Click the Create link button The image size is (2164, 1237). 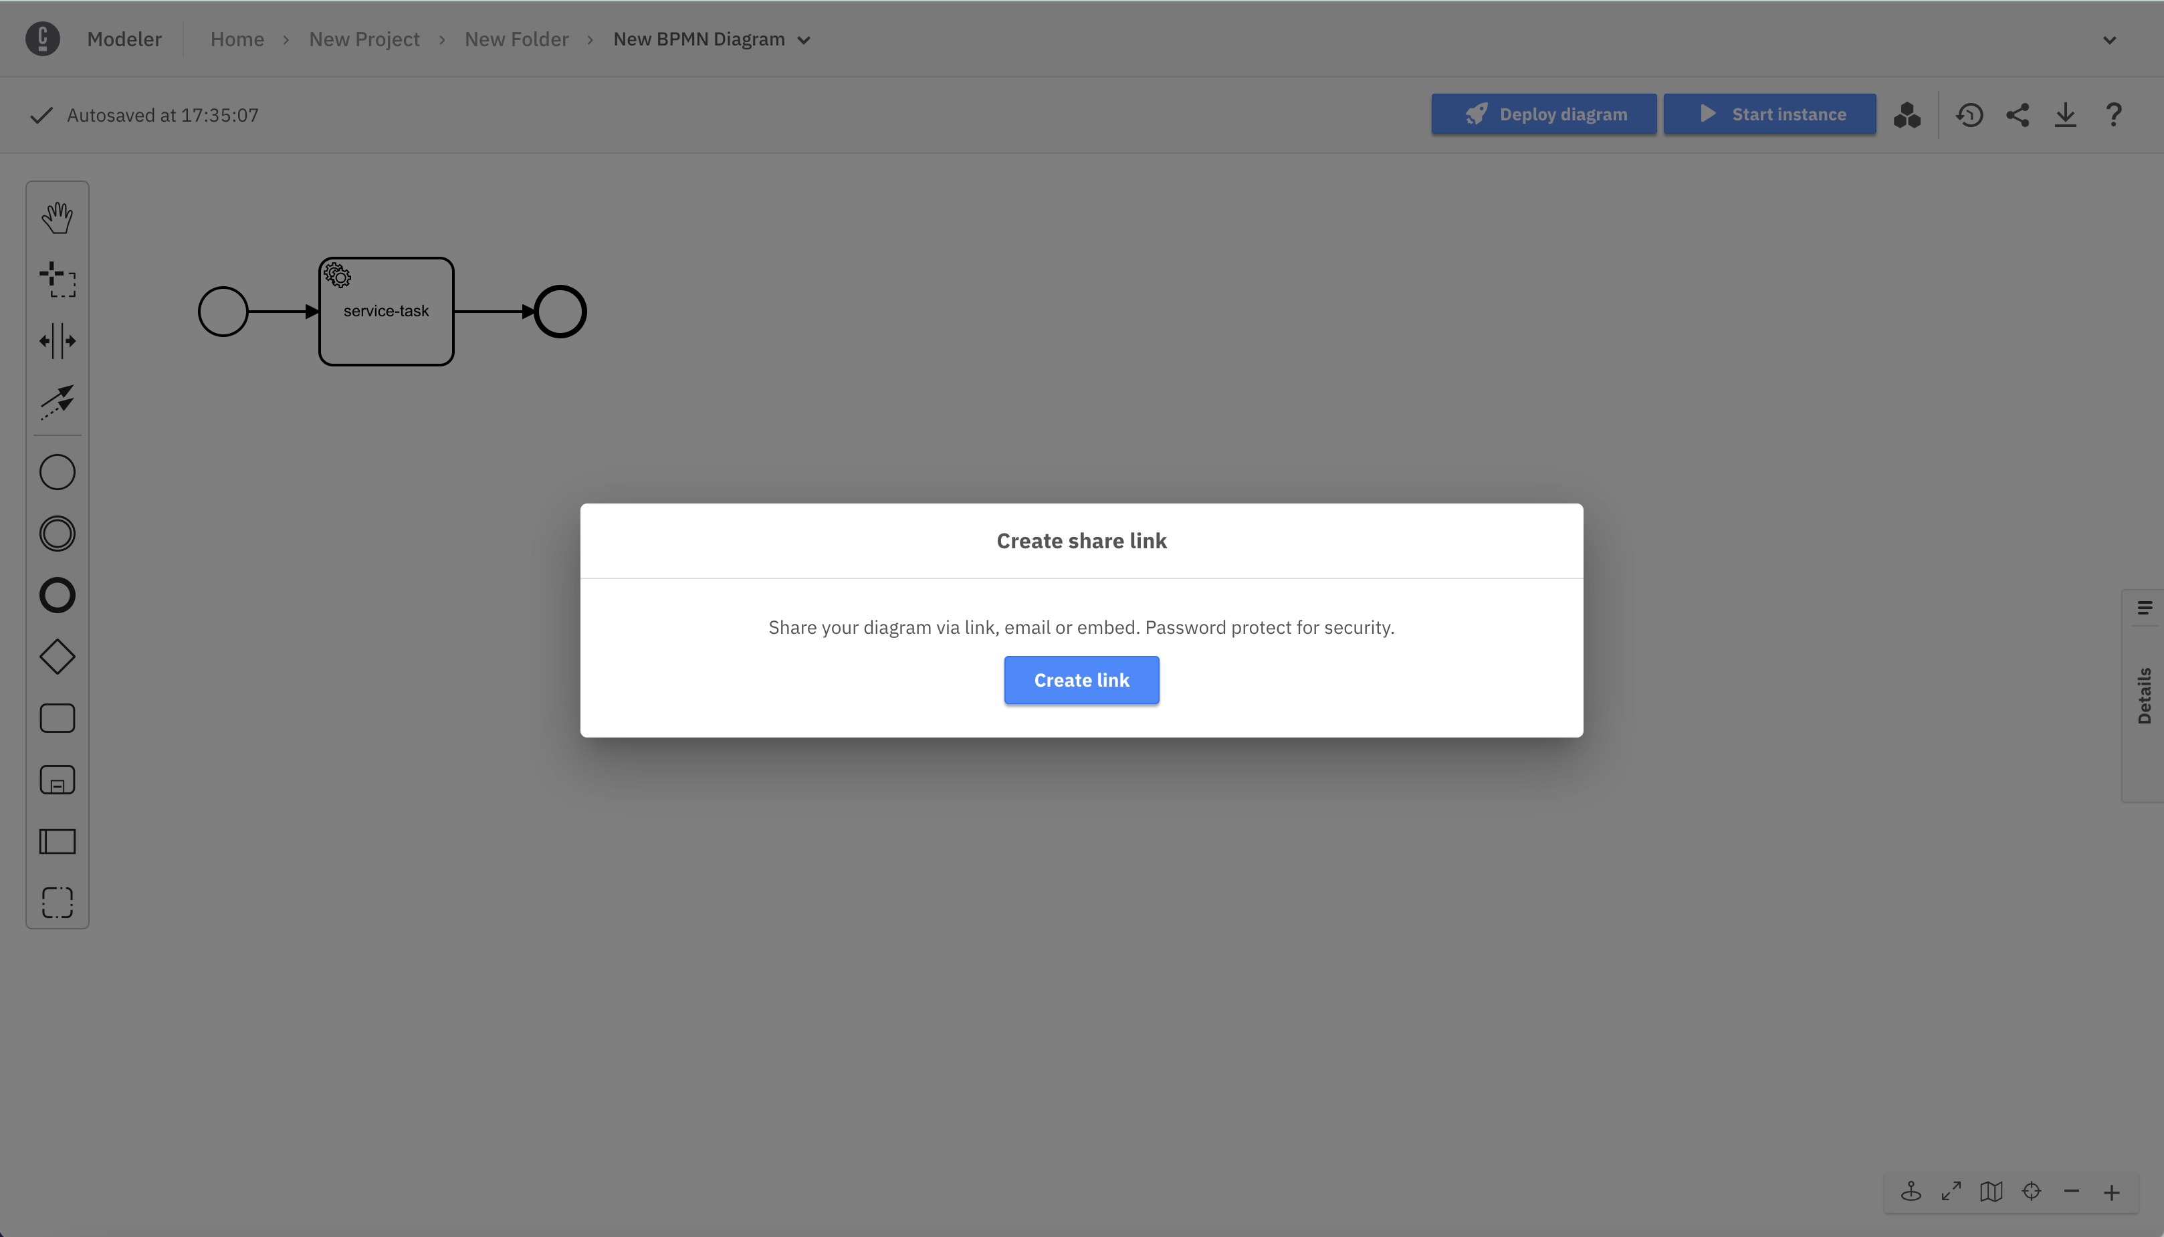[1081, 679]
